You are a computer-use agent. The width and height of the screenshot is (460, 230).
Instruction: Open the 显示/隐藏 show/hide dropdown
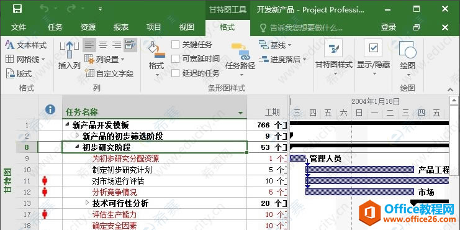[x=374, y=57]
